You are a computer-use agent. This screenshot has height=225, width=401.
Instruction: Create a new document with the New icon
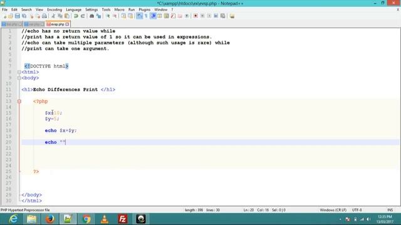click(x=5, y=16)
